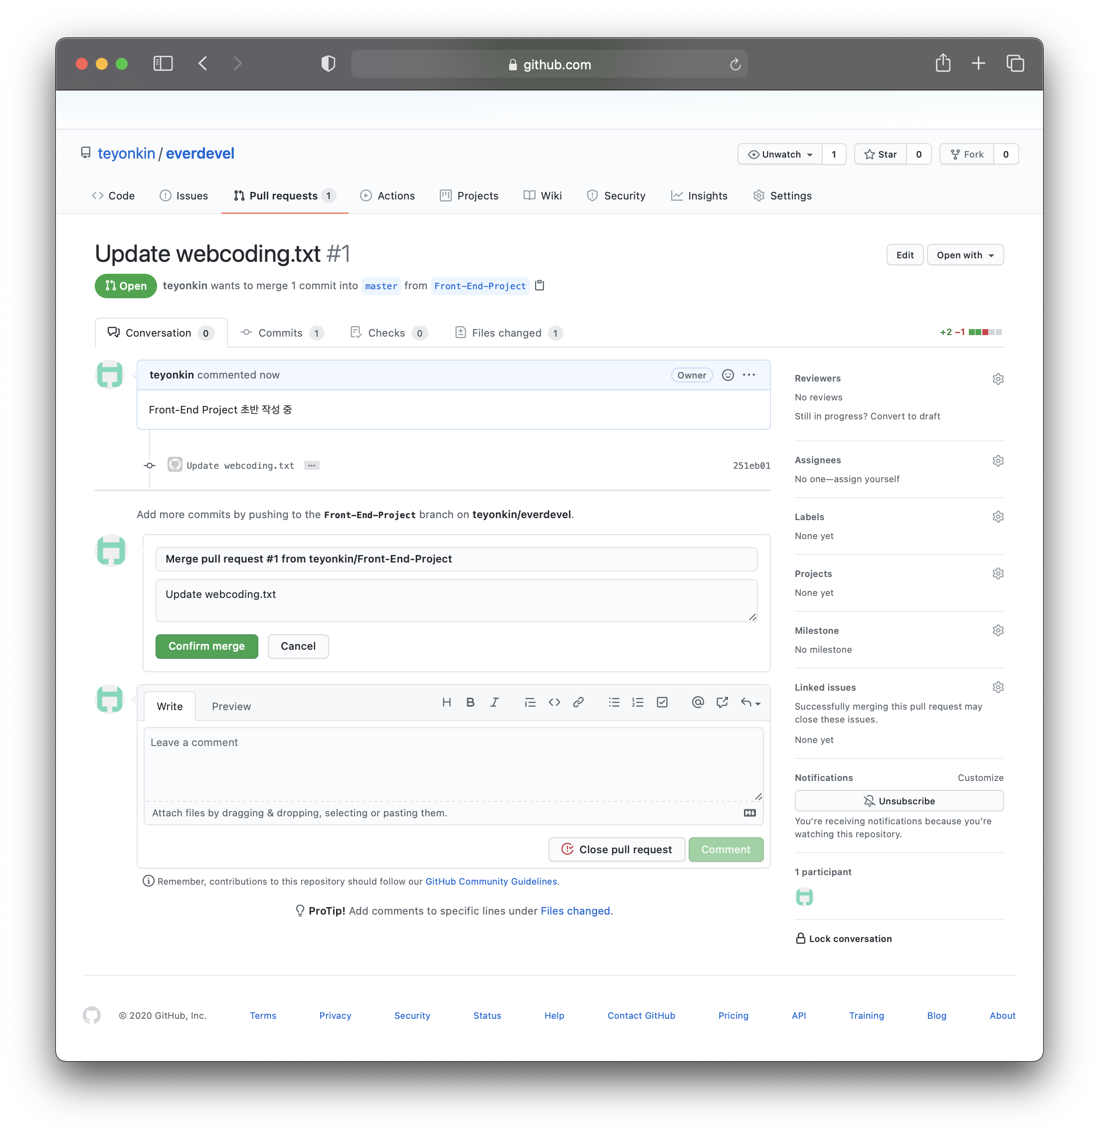Expand the commit message ellipsis for Update webcoding.txt
Image resolution: width=1099 pixels, height=1135 pixels.
coord(312,465)
